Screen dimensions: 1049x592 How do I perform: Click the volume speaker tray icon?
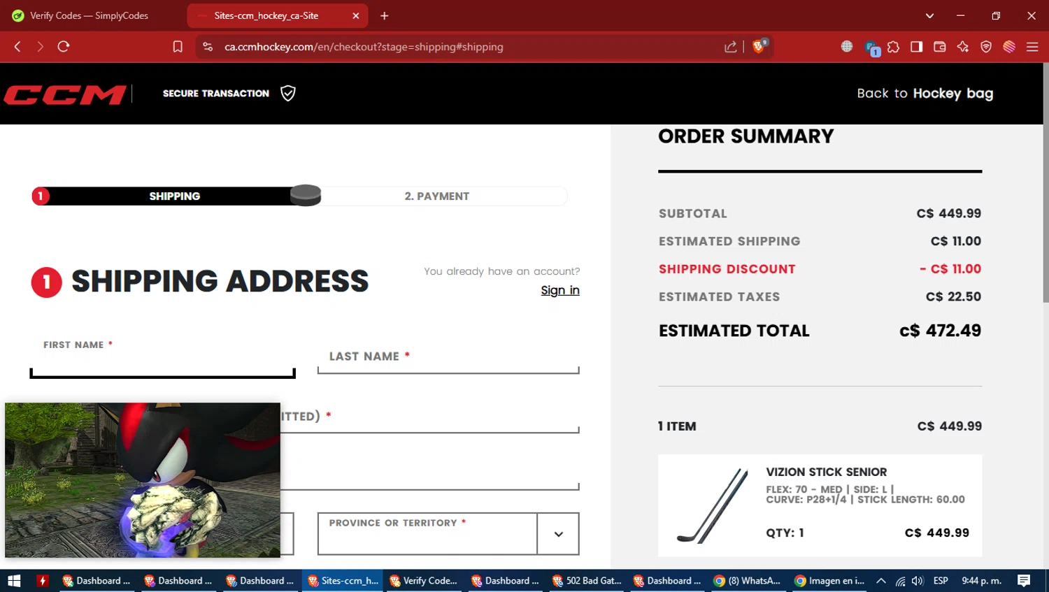(918, 581)
